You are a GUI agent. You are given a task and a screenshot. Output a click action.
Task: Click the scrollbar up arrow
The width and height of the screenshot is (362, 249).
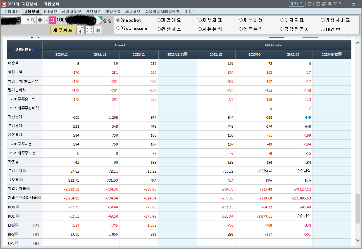click(358, 42)
